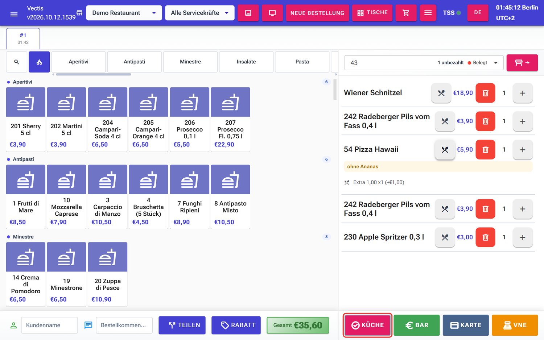Open the Insalate category tab
The width and height of the screenshot is (544, 340).
coord(246,62)
